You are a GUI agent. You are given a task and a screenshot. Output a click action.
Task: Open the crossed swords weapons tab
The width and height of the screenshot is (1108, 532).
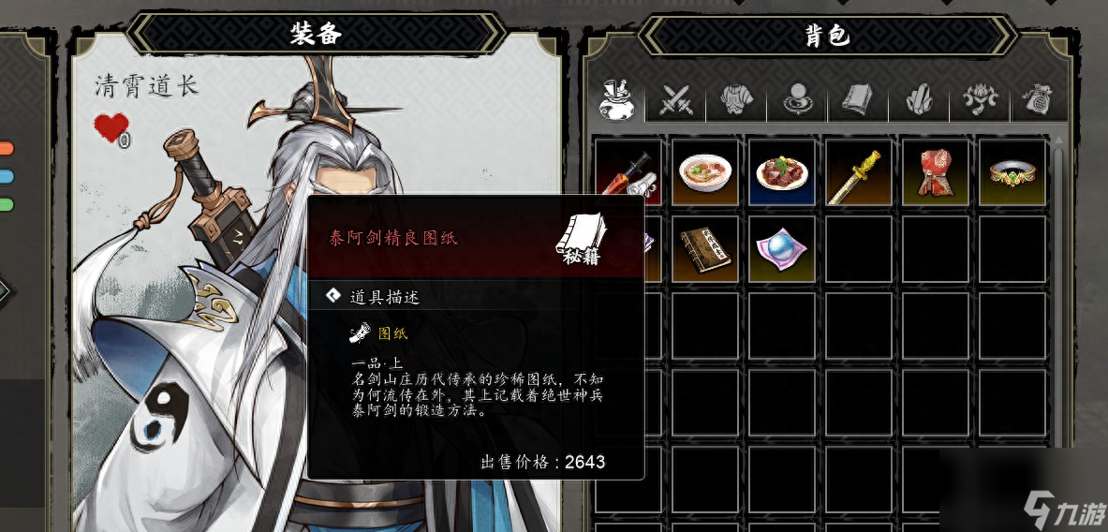pos(675,100)
